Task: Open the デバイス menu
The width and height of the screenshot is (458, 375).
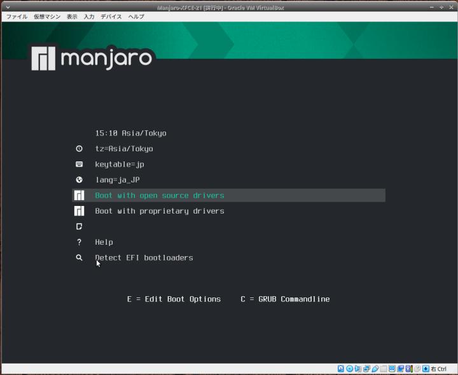Action: click(x=111, y=17)
